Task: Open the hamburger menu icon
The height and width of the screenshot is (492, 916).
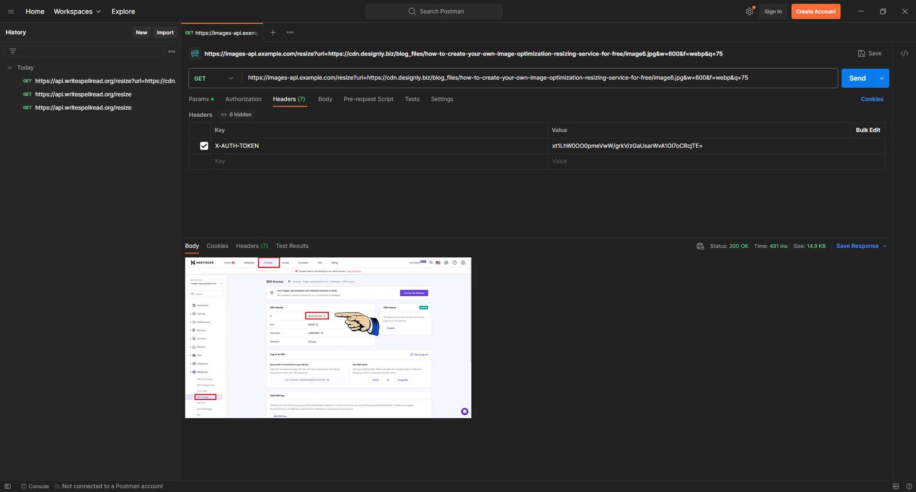Action: pyautogui.click(x=11, y=11)
